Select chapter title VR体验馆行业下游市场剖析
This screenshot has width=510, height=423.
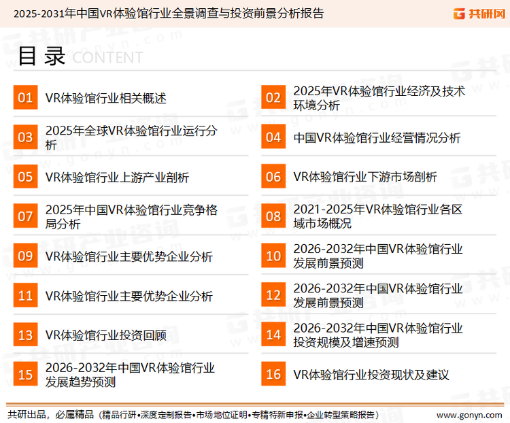click(x=365, y=177)
